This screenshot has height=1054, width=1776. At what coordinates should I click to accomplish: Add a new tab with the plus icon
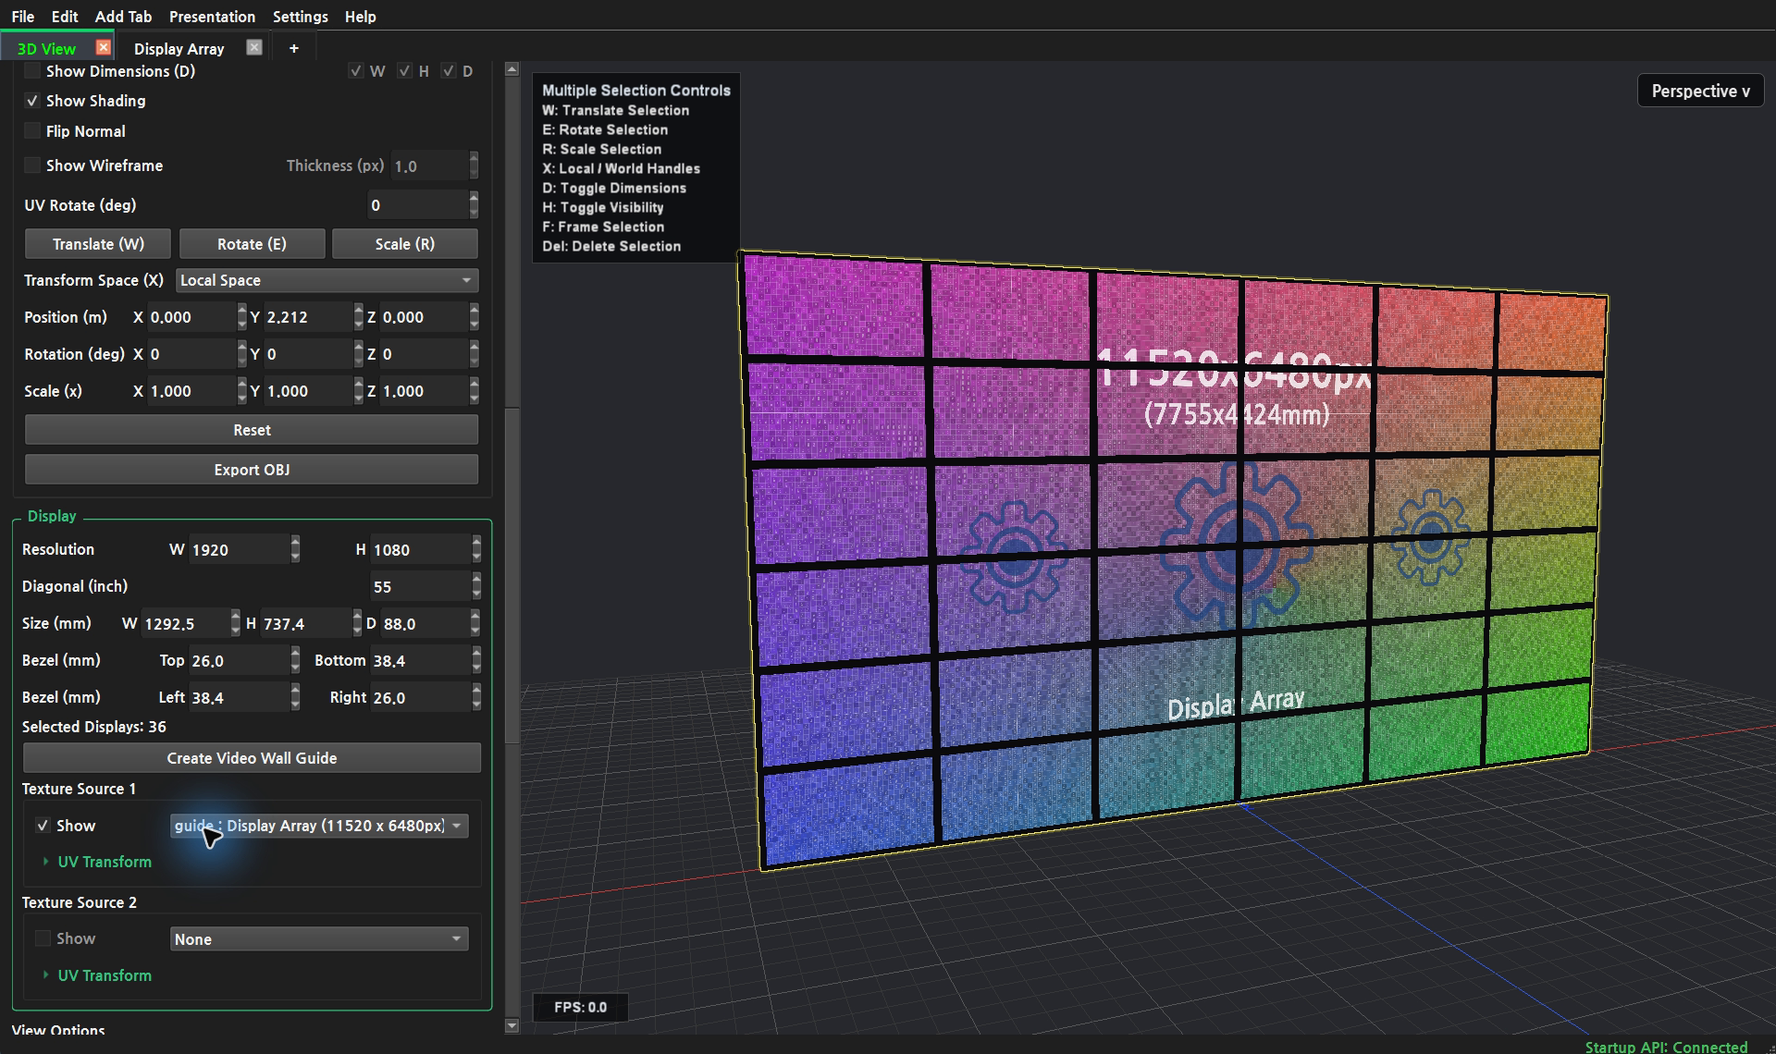pos(294,48)
